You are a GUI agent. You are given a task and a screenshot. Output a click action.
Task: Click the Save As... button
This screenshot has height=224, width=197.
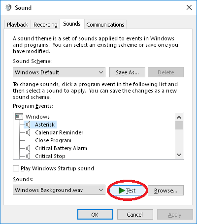pyautogui.click(x=127, y=72)
